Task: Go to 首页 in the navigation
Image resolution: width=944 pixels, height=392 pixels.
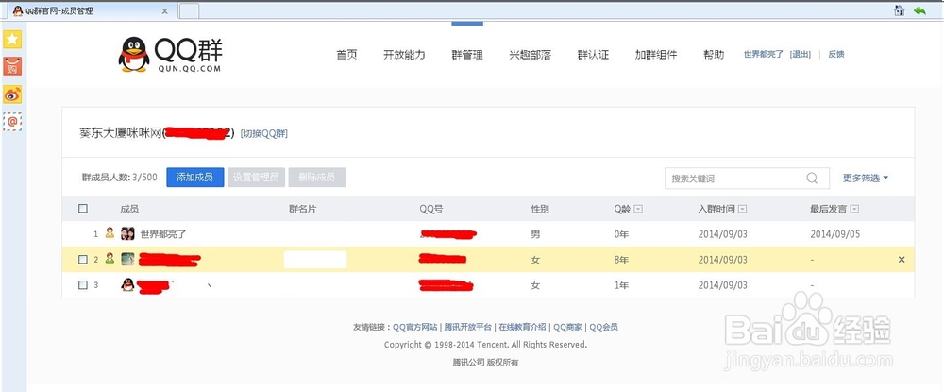Action: (346, 54)
